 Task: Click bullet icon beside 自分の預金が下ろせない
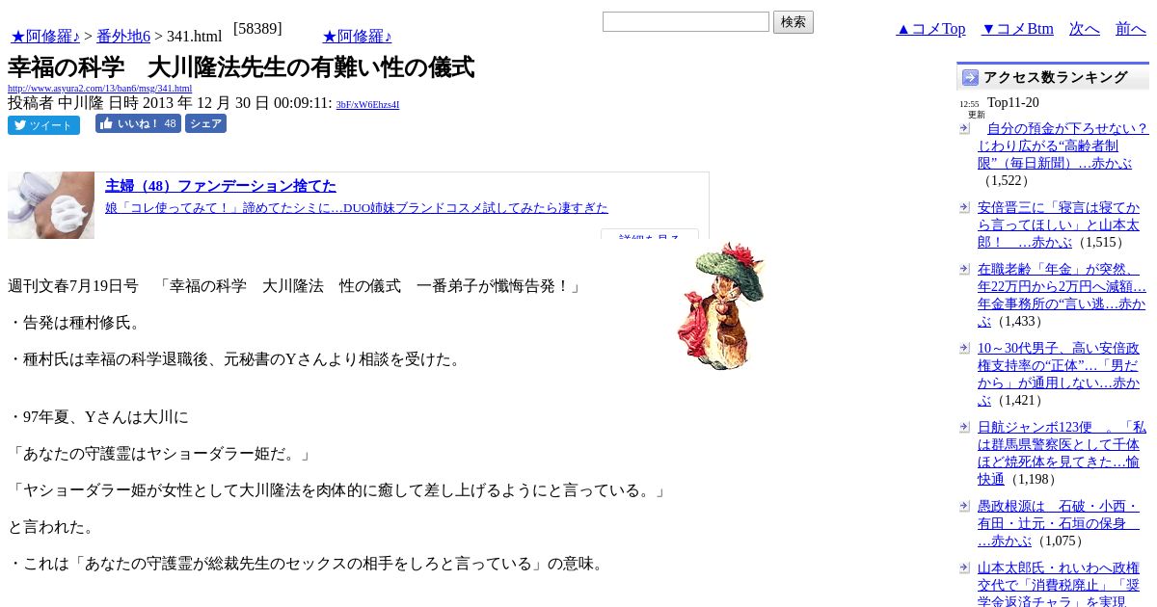coord(964,128)
